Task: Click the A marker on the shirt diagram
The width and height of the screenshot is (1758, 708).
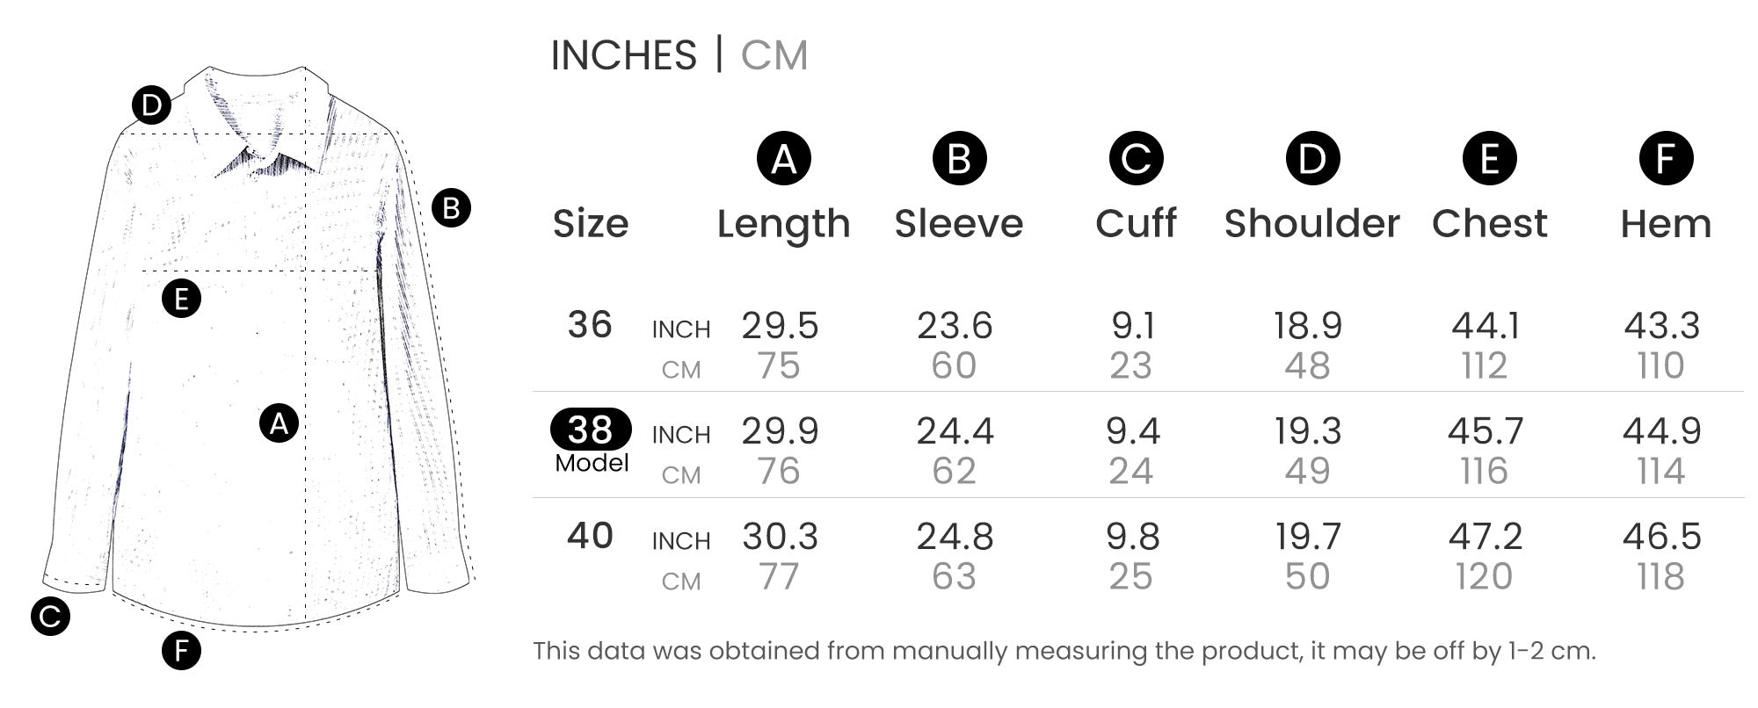Action: (279, 424)
